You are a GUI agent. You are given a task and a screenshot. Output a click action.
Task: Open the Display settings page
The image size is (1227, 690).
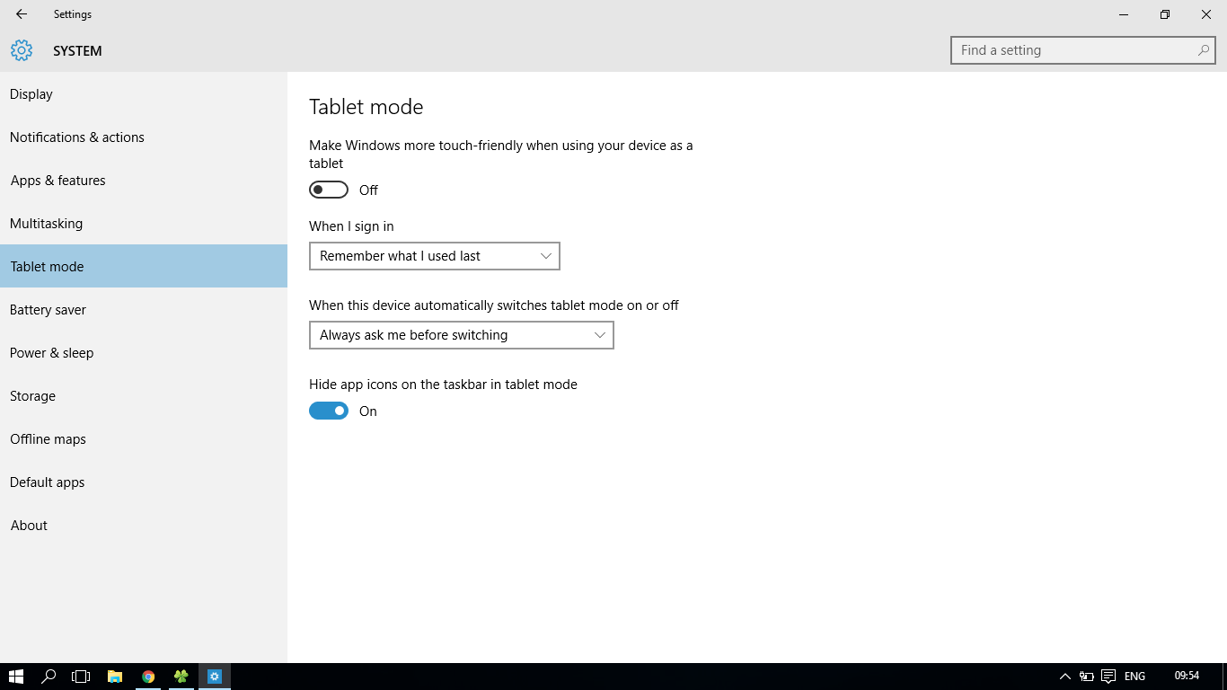click(31, 94)
